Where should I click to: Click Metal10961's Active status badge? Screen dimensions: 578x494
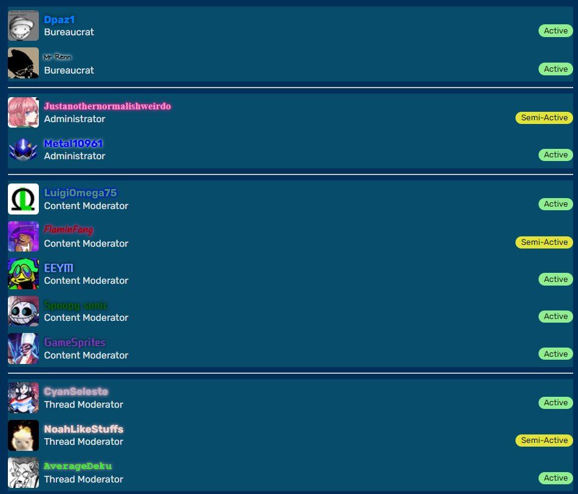click(556, 154)
